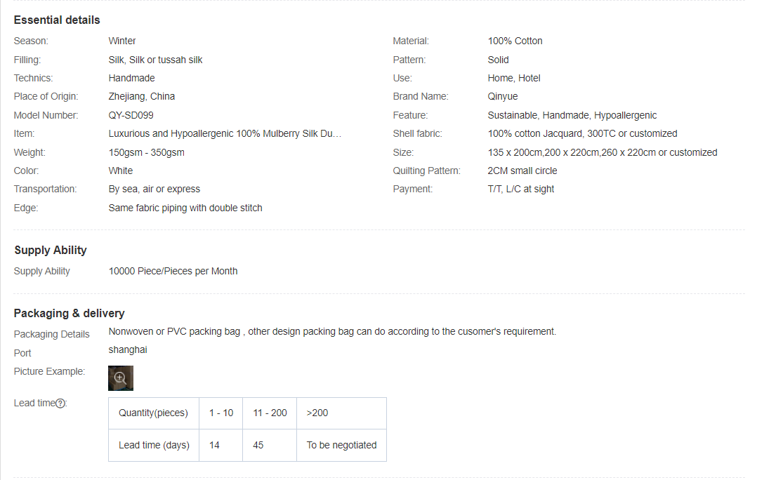757x480 pixels.
Task: Select the Model Number value QY-SD099
Action: (x=131, y=115)
